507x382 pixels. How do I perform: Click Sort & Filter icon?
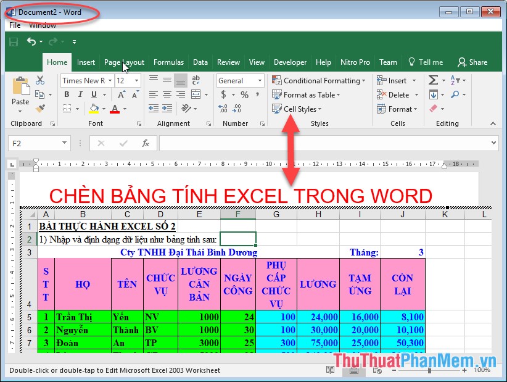point(455,80)
